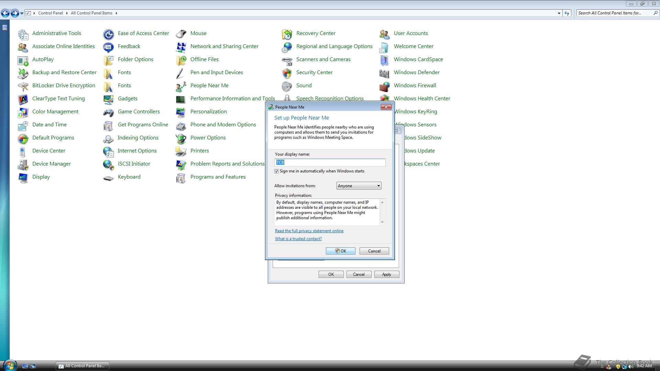Open the Ease of Access Center icon
The image size is (660, 371).
pos(109,34)
